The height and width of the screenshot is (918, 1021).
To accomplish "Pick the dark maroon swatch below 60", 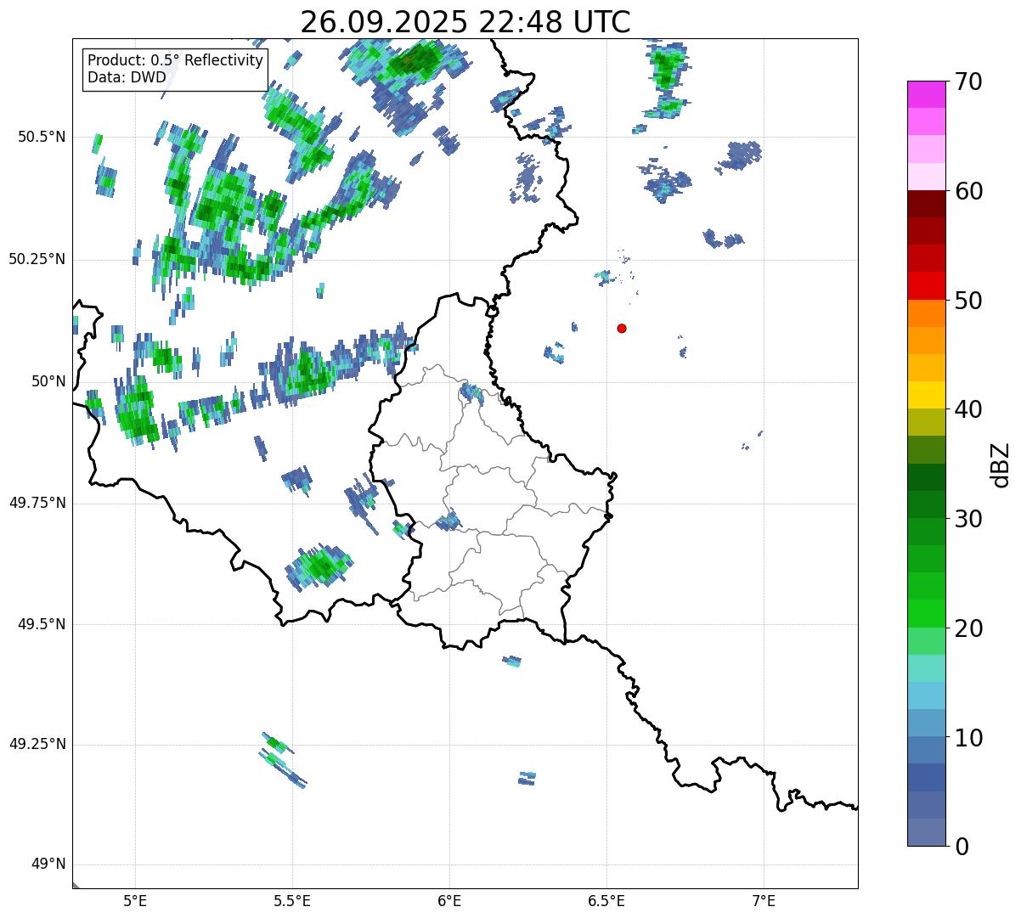I will coord(926,204).
